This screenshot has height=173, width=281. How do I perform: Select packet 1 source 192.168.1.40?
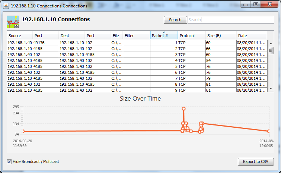(20, 43)
